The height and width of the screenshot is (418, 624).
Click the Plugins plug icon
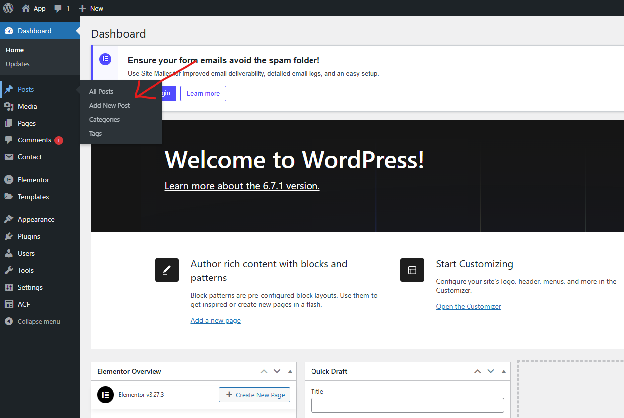pos(9,236)
